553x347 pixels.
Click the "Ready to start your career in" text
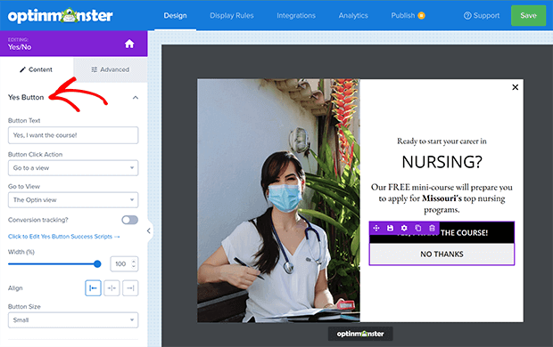(442, 141)
